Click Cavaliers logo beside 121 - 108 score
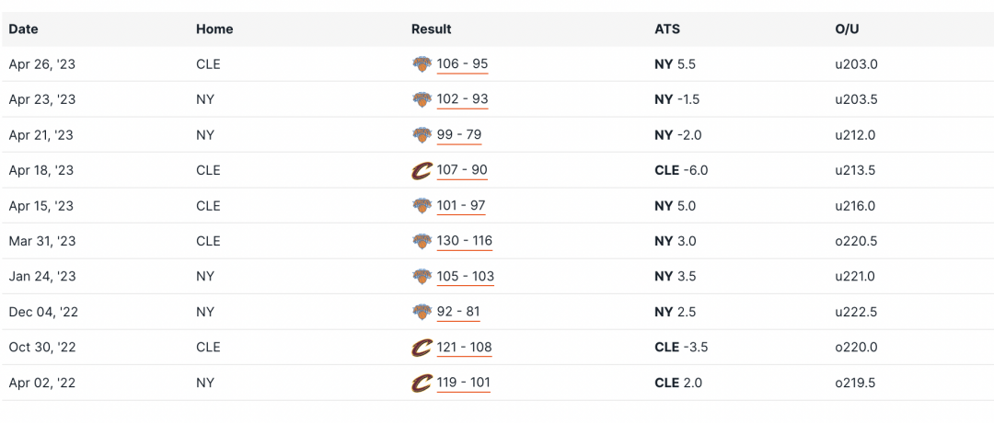This screenshot has height=423, width=994. pyautogui.click(x=422, y=348)
